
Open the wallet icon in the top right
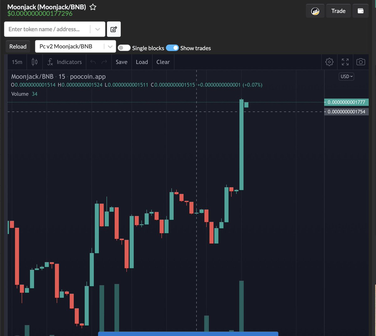click(360, 10)
